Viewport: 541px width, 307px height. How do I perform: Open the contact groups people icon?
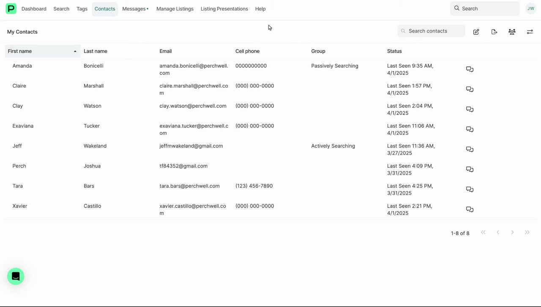click(x=512, y=32)
